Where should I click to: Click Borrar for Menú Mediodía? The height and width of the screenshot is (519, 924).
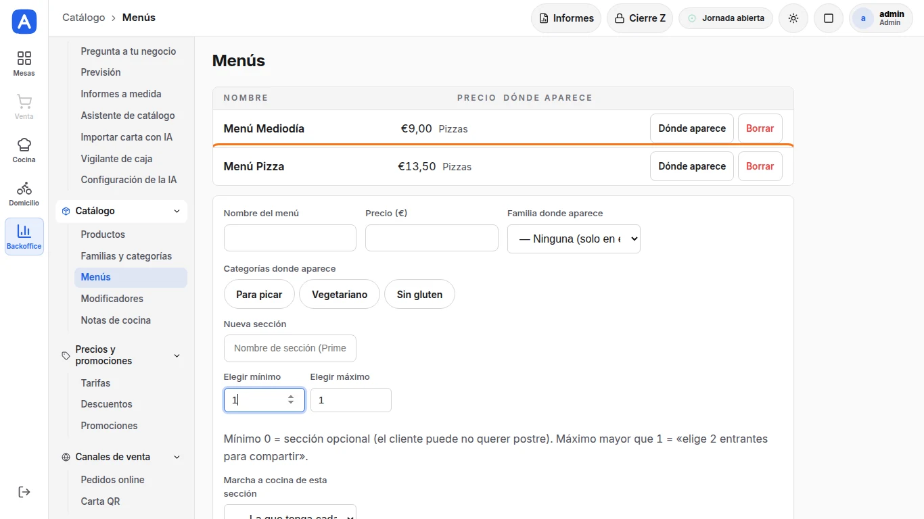[x=760, y=128]
